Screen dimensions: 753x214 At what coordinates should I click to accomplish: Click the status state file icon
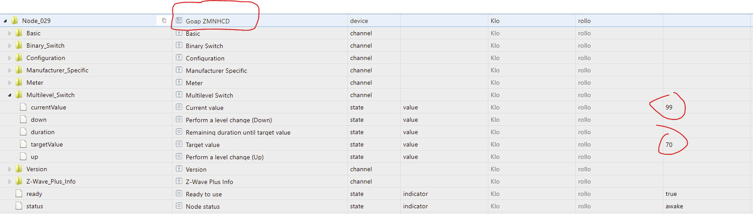tap(19, 206)
